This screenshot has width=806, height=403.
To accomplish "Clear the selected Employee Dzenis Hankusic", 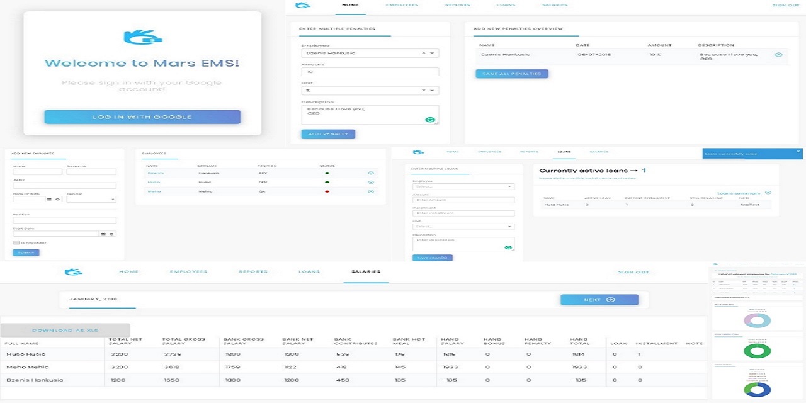I will (424, 53).
